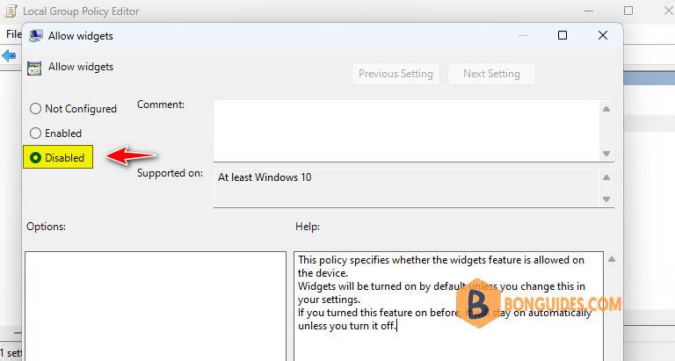Open the File menu
Screen dimensions: 675x361
13,34
